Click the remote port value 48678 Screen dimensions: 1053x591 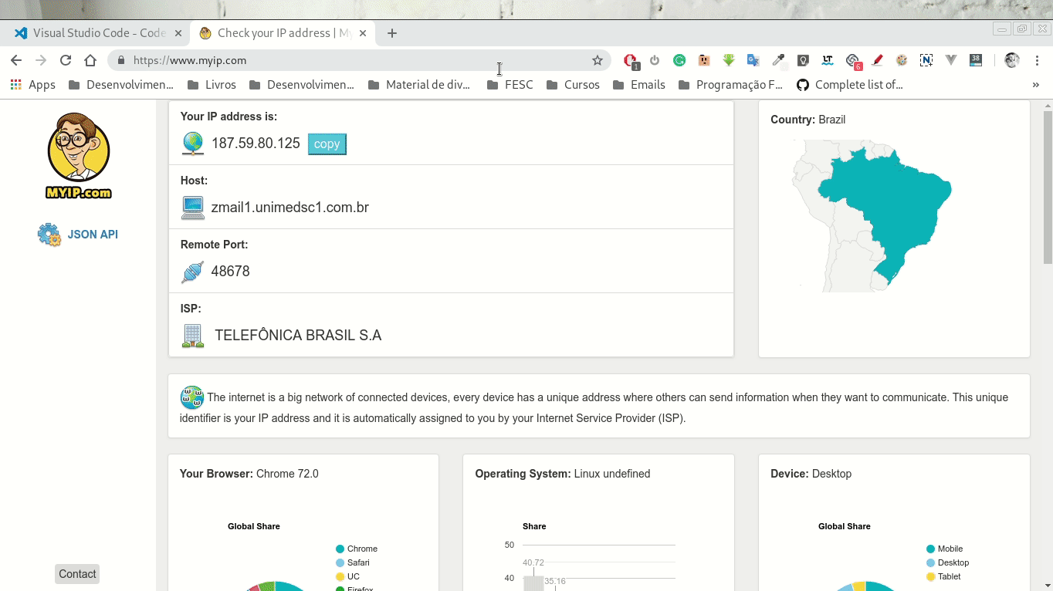coord(230,272)
